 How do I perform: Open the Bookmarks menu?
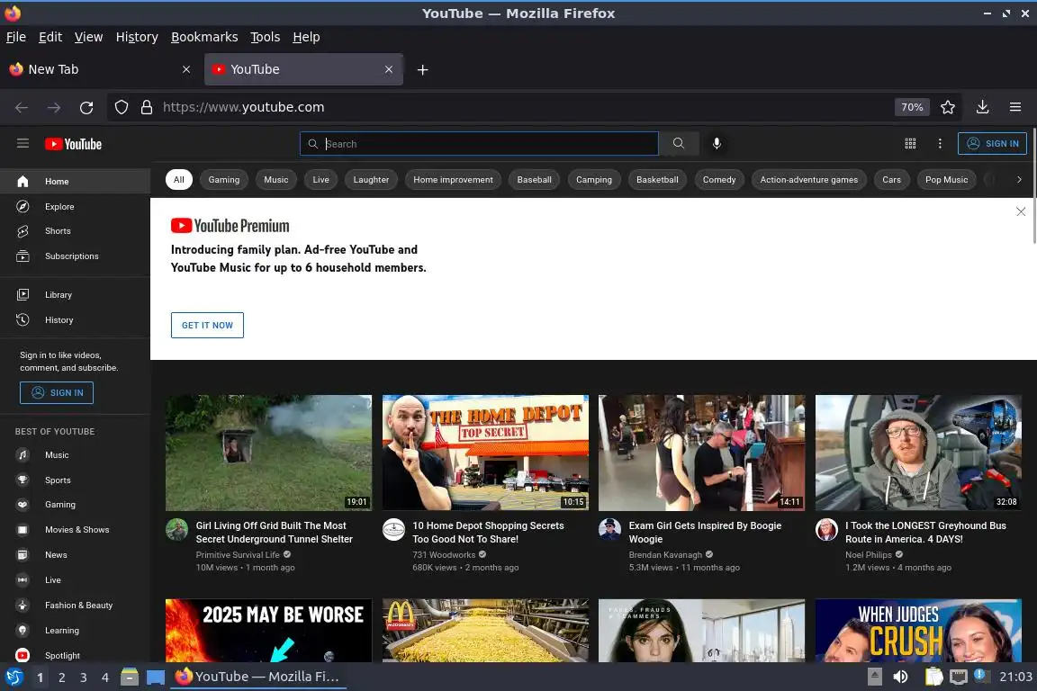point(204,37)
